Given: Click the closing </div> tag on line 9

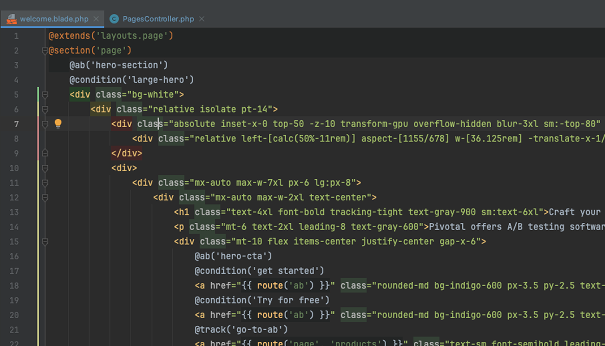Looking at the screenshot, I should click(x=127, y=153).
